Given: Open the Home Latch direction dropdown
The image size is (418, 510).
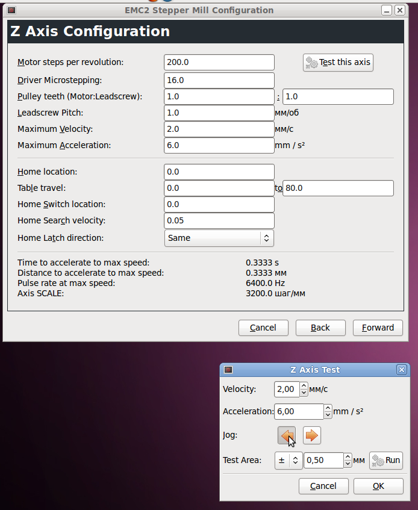Looking at the screenshot, I should pyautogui.click(x=219, y=238).
